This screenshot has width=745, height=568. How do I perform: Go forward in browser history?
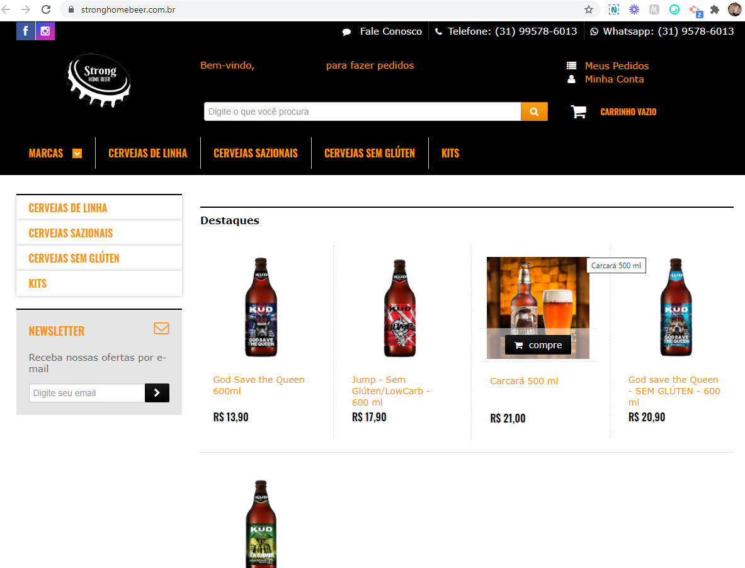26,9
